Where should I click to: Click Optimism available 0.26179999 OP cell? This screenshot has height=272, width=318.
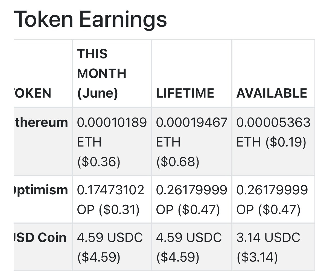273,199
